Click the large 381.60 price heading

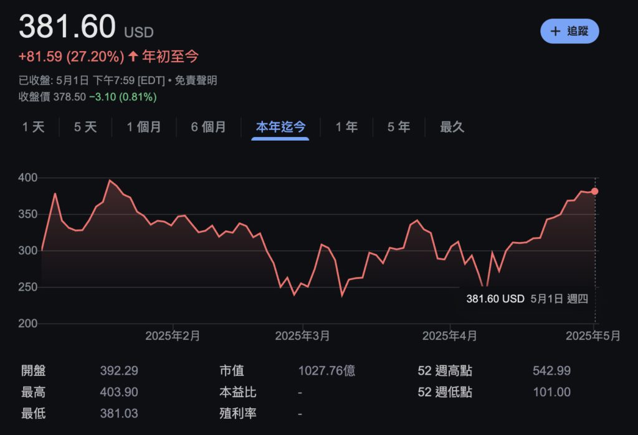coord(67,27)
